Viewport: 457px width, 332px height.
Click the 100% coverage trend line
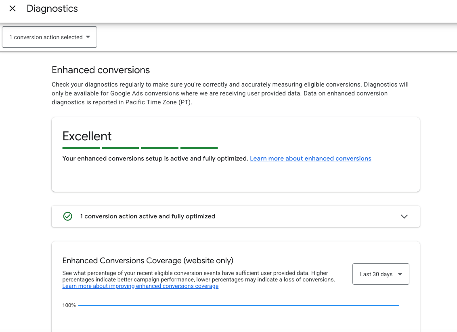click(x=238, y=305)
